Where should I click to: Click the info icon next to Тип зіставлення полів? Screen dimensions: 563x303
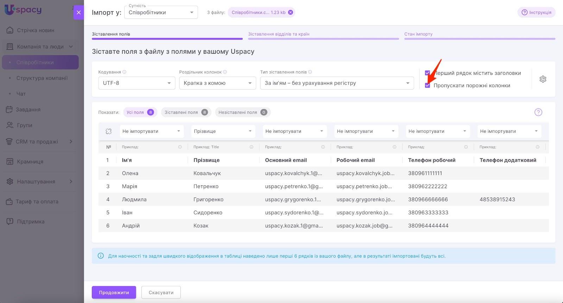pyautogui.click(x=310, y=72)
